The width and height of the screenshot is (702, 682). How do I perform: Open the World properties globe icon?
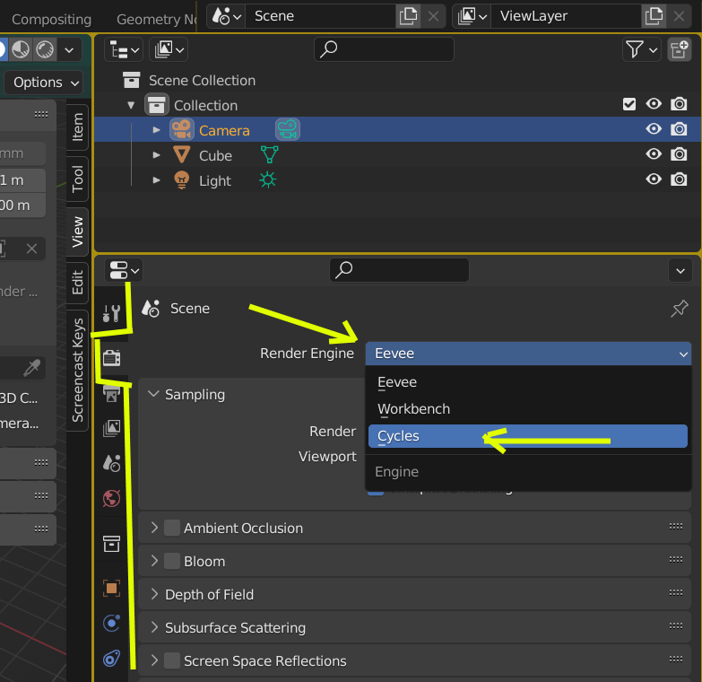pos(111,498)
